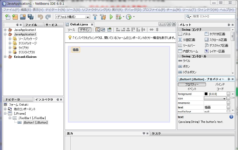238x150 pixels.
Task: Switch to the Services (サービス) tab
Action: (x=51, y=25)
